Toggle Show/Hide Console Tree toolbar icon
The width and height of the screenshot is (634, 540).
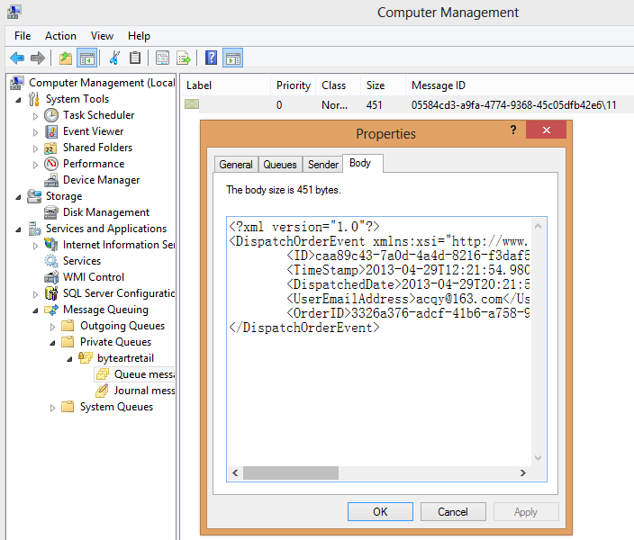pos(87,58)
